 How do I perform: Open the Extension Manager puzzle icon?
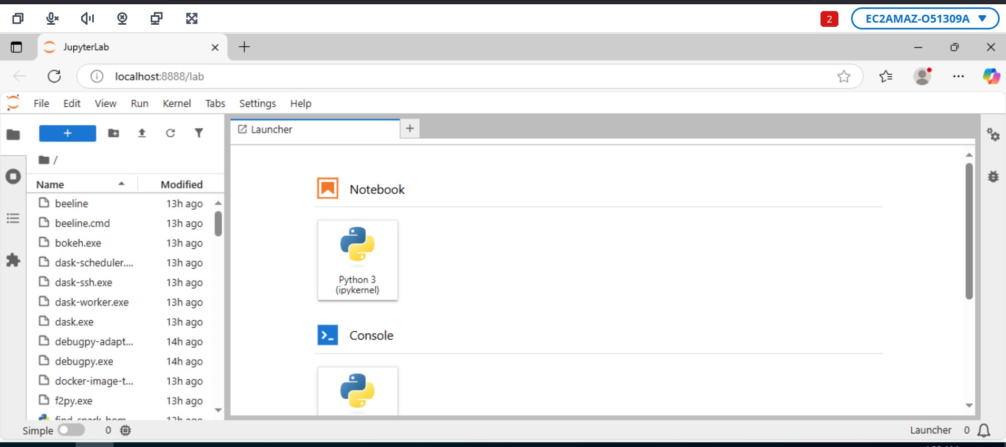(x=13, y=260)
